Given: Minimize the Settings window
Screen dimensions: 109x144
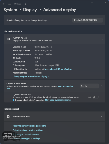Looking at the screenshot, I should click(x=92, y=2).
